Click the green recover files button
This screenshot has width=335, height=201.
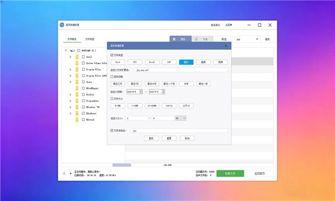(230, 174)
